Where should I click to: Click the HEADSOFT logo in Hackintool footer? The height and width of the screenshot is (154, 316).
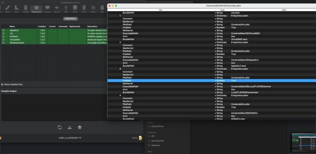[70, 138]
